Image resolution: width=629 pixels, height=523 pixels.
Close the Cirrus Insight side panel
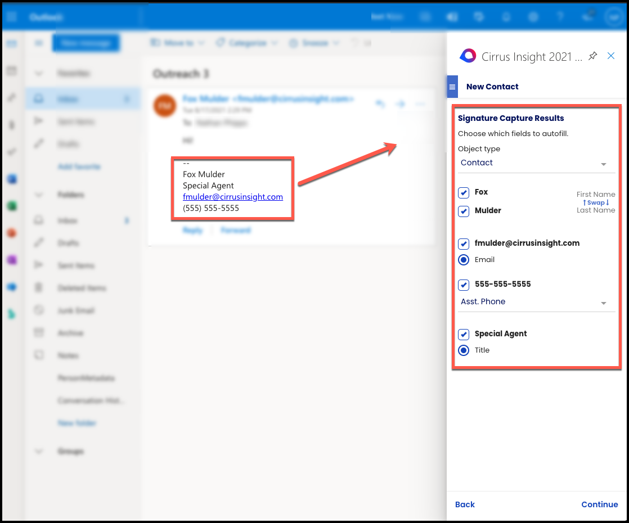(611, 56)
